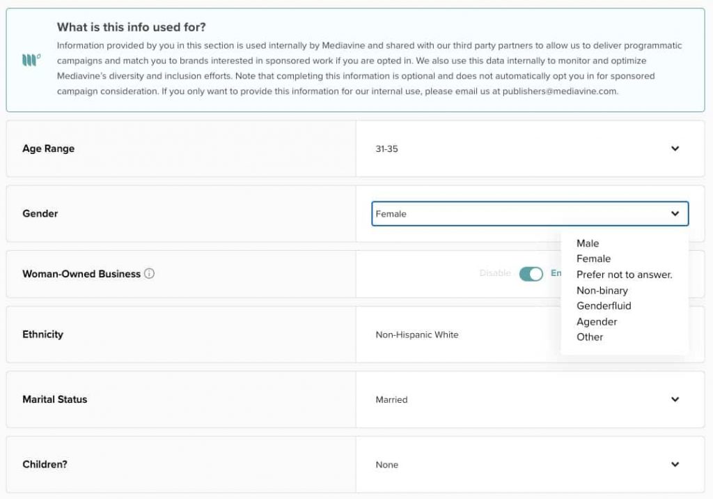
Task: Click the Enable label for Woman-Owned Business
Action: tap(558, 273)
